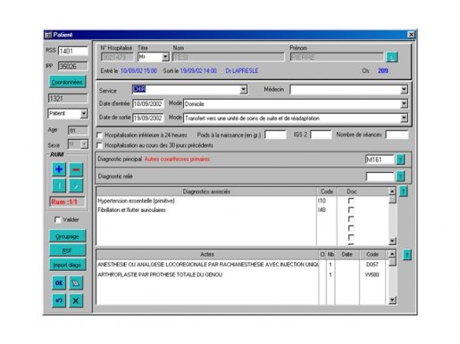Open the Patient dropdown in left panel

tap(84, 114)
